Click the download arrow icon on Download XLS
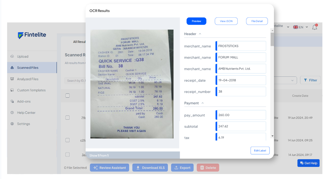Screen dimensions: 330x179 (x=138, y=168)
